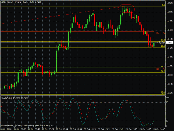This screenshot has width=174, height=131.
Task: Click time axis label 20 Oct 12:45
Action: pyautogui.click(x=117, y=129)
